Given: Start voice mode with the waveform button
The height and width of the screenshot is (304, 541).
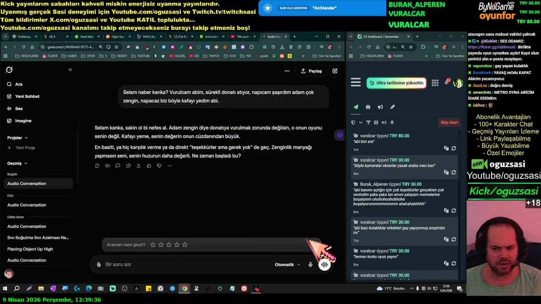Looking at the screenshot, I should (x=324, y=265).
